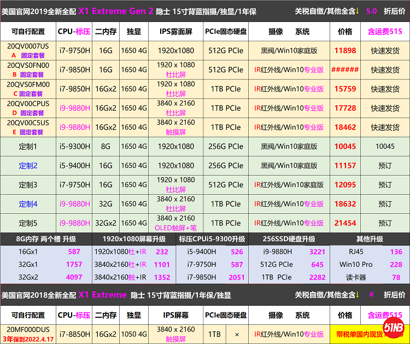Click the RJ45 upgrade price 136

(396, 252)
